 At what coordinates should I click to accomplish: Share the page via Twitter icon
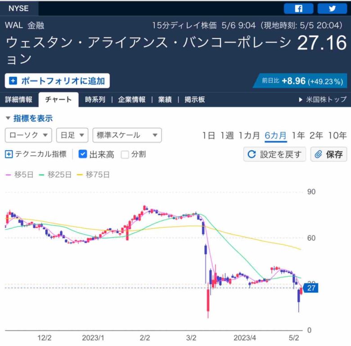point(332,9)
